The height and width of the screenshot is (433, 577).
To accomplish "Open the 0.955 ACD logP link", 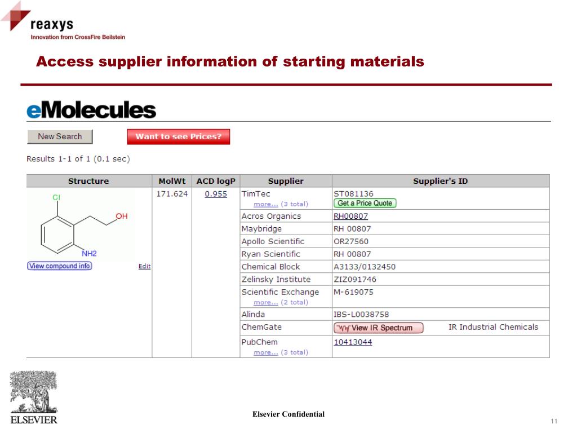I will pyautogui.click(x=216, y=194).
